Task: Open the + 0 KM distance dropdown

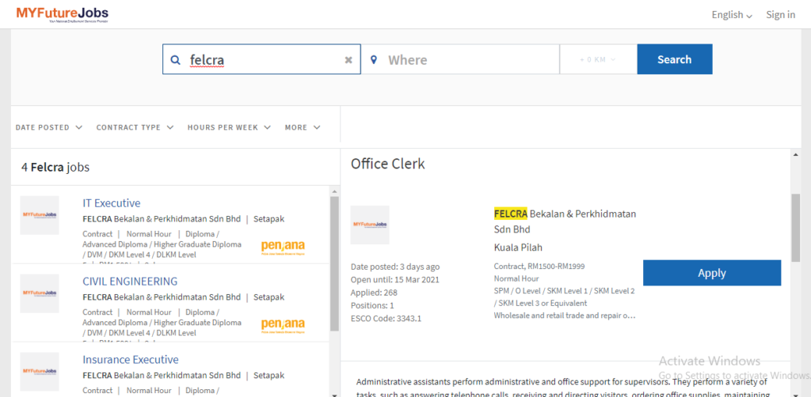Action: click(599, 59)
